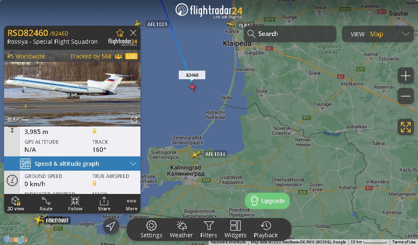Share this flight

click(104, 204)
